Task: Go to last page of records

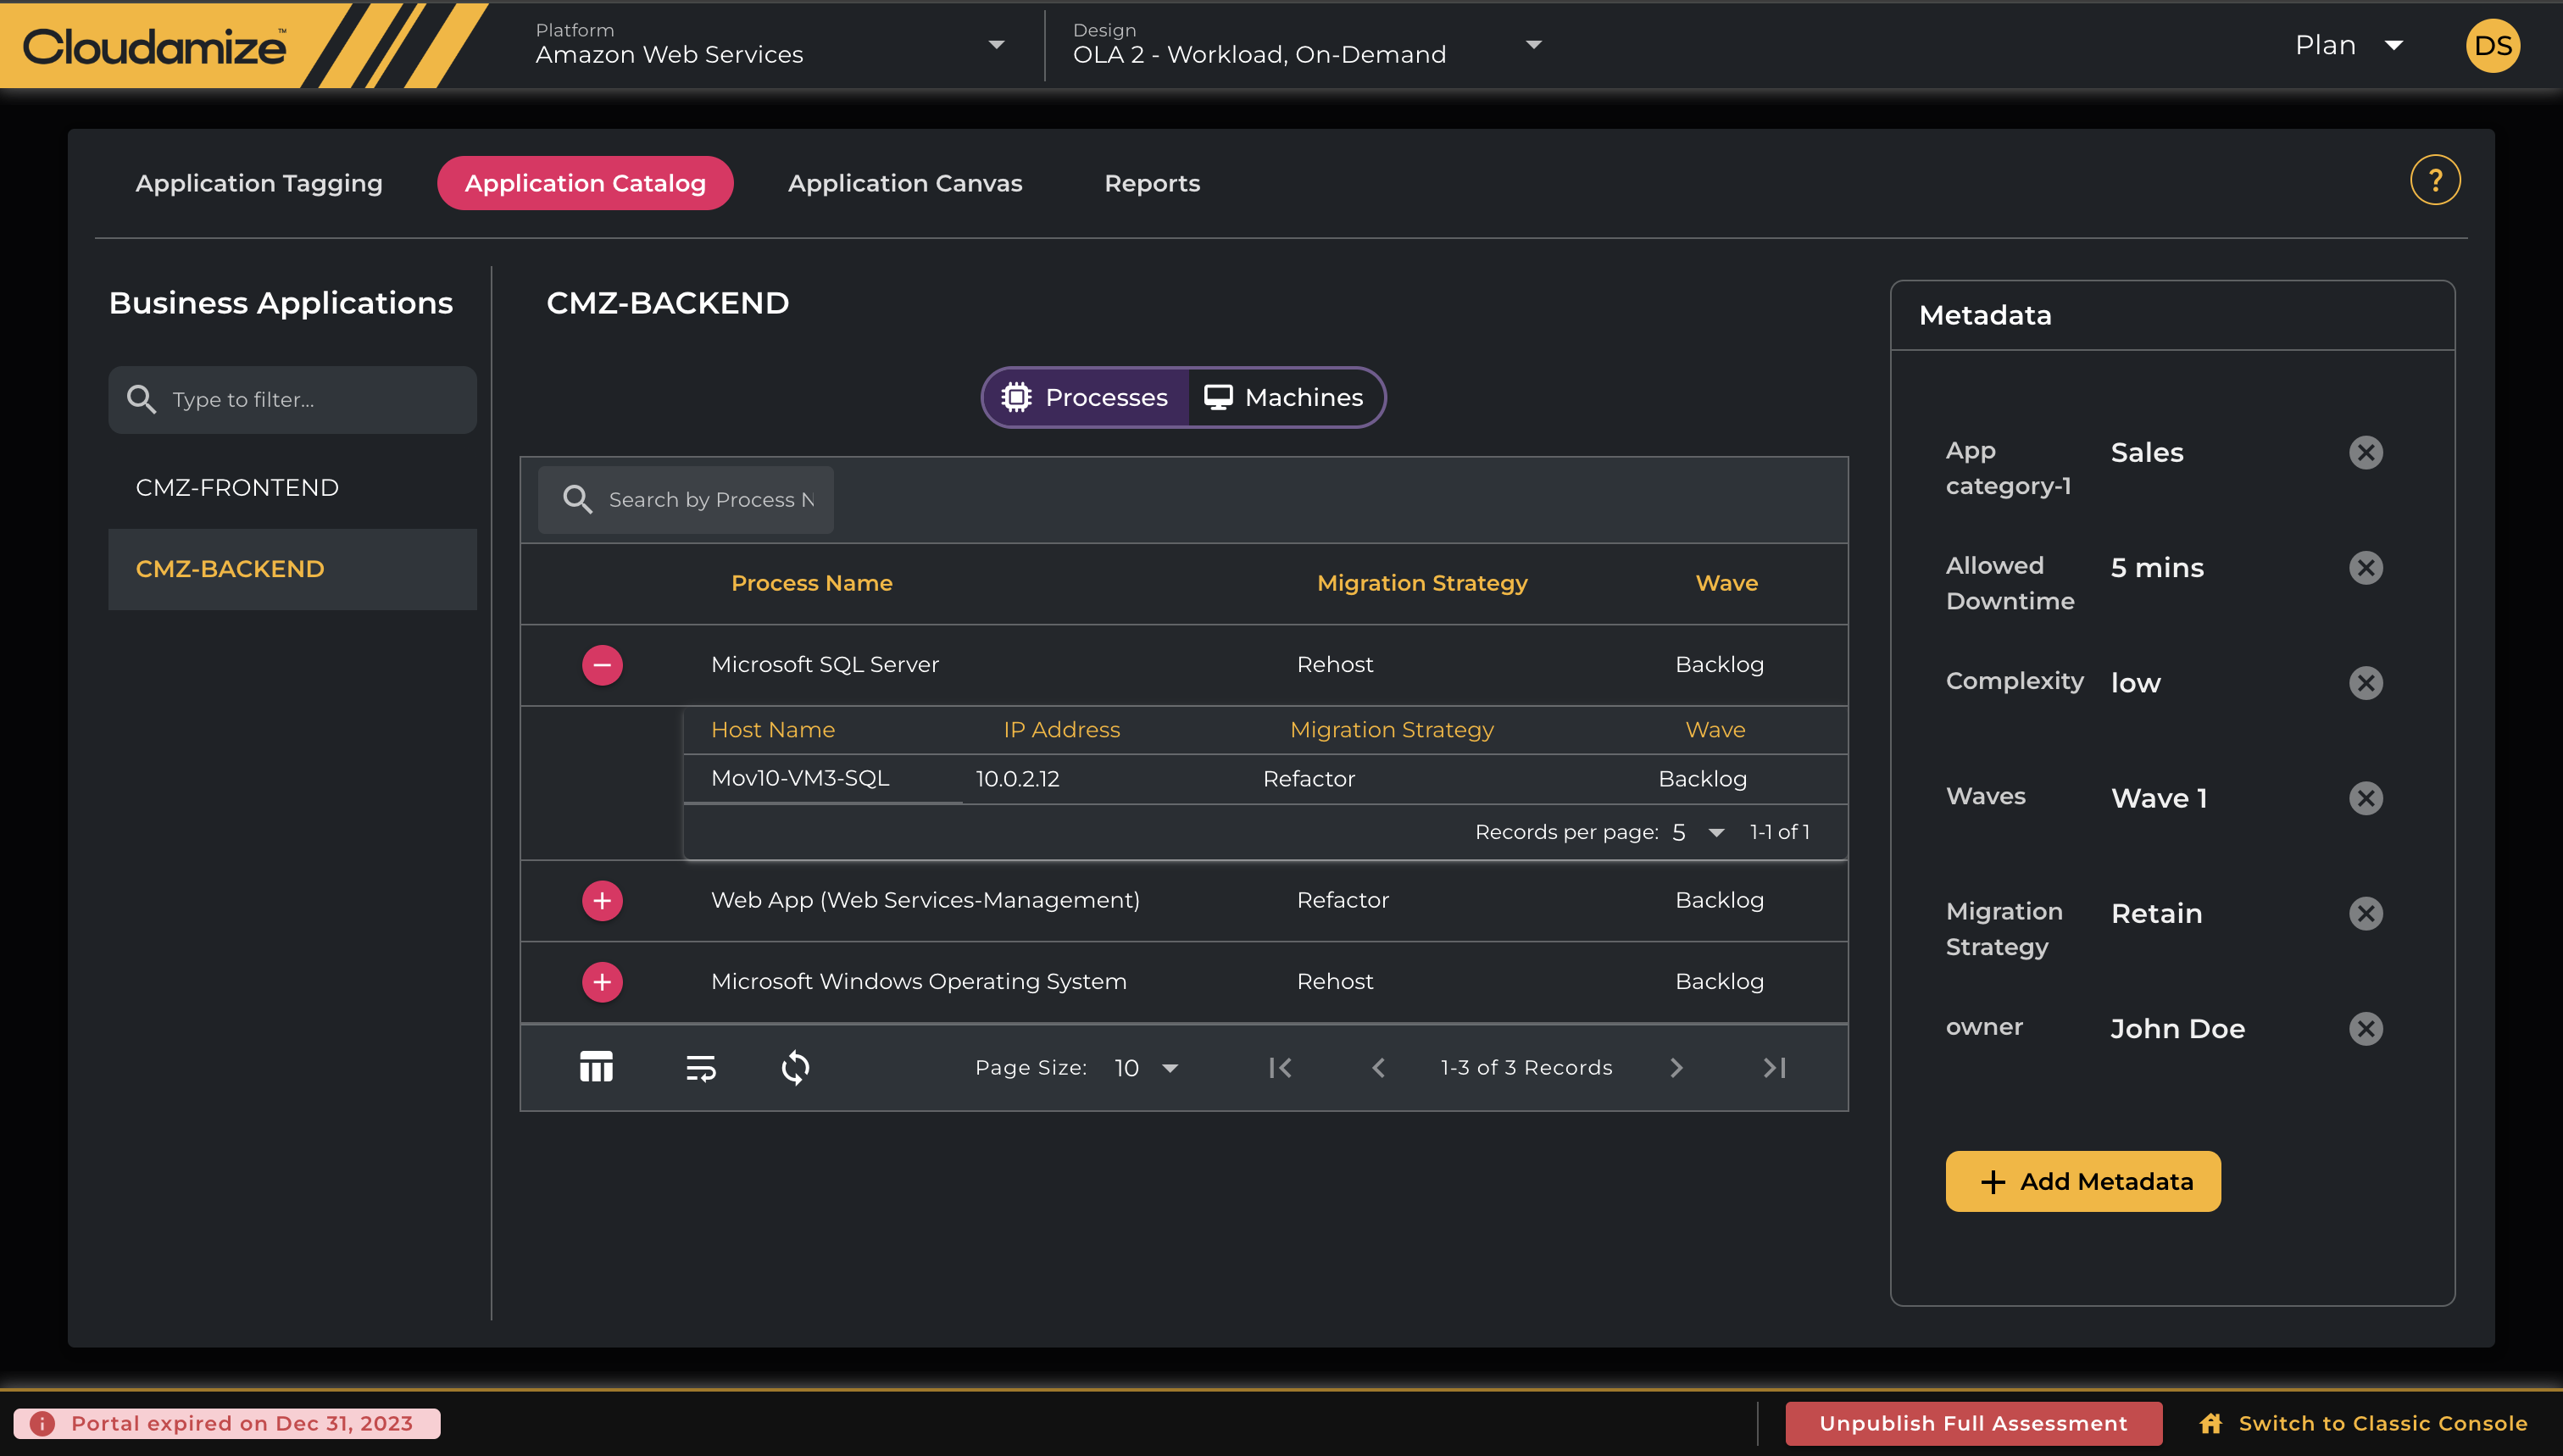Action: click(x=1774, y=1067)
